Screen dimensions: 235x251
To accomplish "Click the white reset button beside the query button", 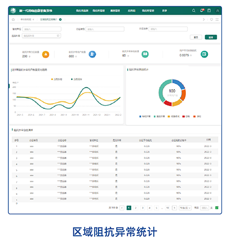I will [196, 37].
